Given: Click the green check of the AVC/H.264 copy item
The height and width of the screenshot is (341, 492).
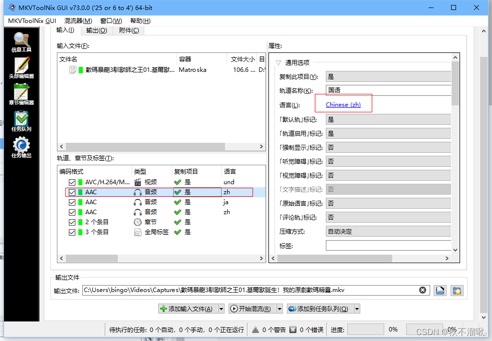Looking at the screenshot, I should point(178,182).
